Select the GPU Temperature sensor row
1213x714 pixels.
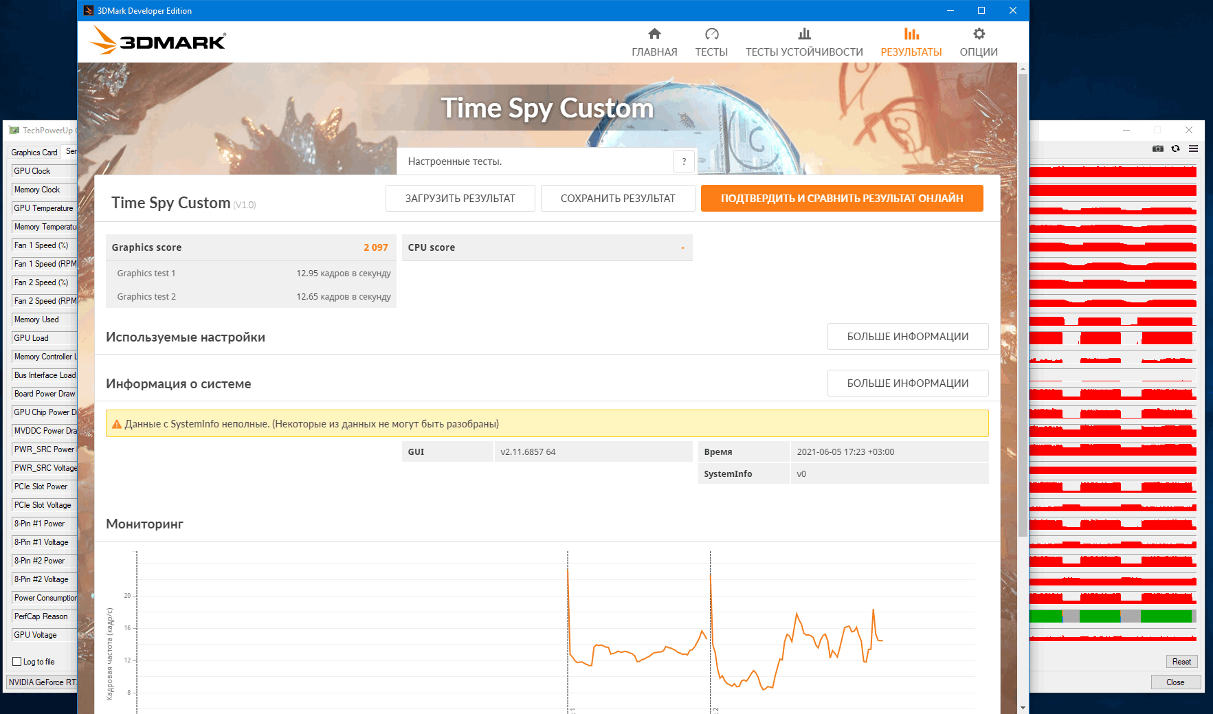coord(44,208)
